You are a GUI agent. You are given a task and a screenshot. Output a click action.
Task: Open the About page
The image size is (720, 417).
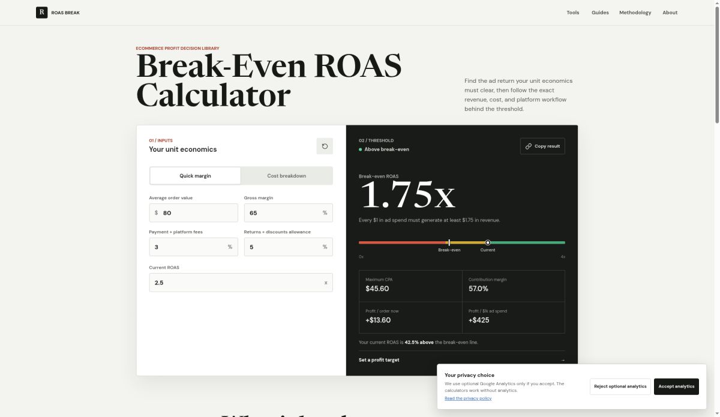(x=670, y=13)
